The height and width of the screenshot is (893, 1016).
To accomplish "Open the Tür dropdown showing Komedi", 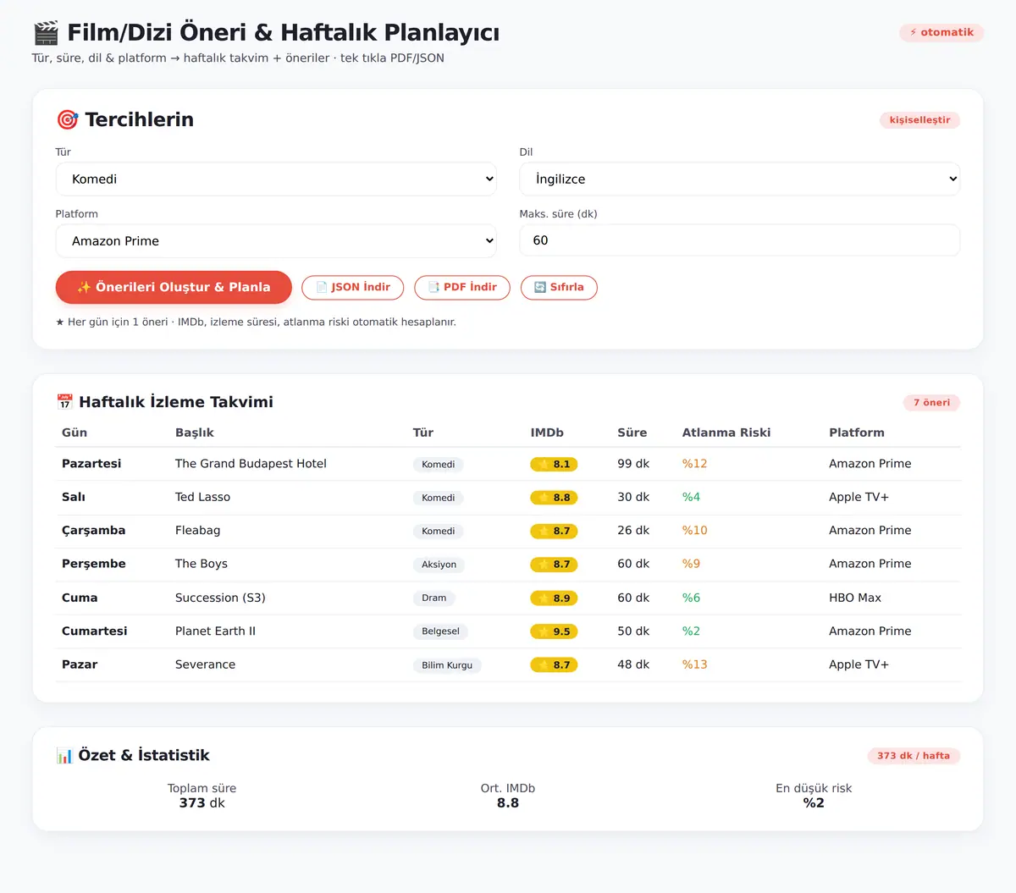I will (276, 179).
